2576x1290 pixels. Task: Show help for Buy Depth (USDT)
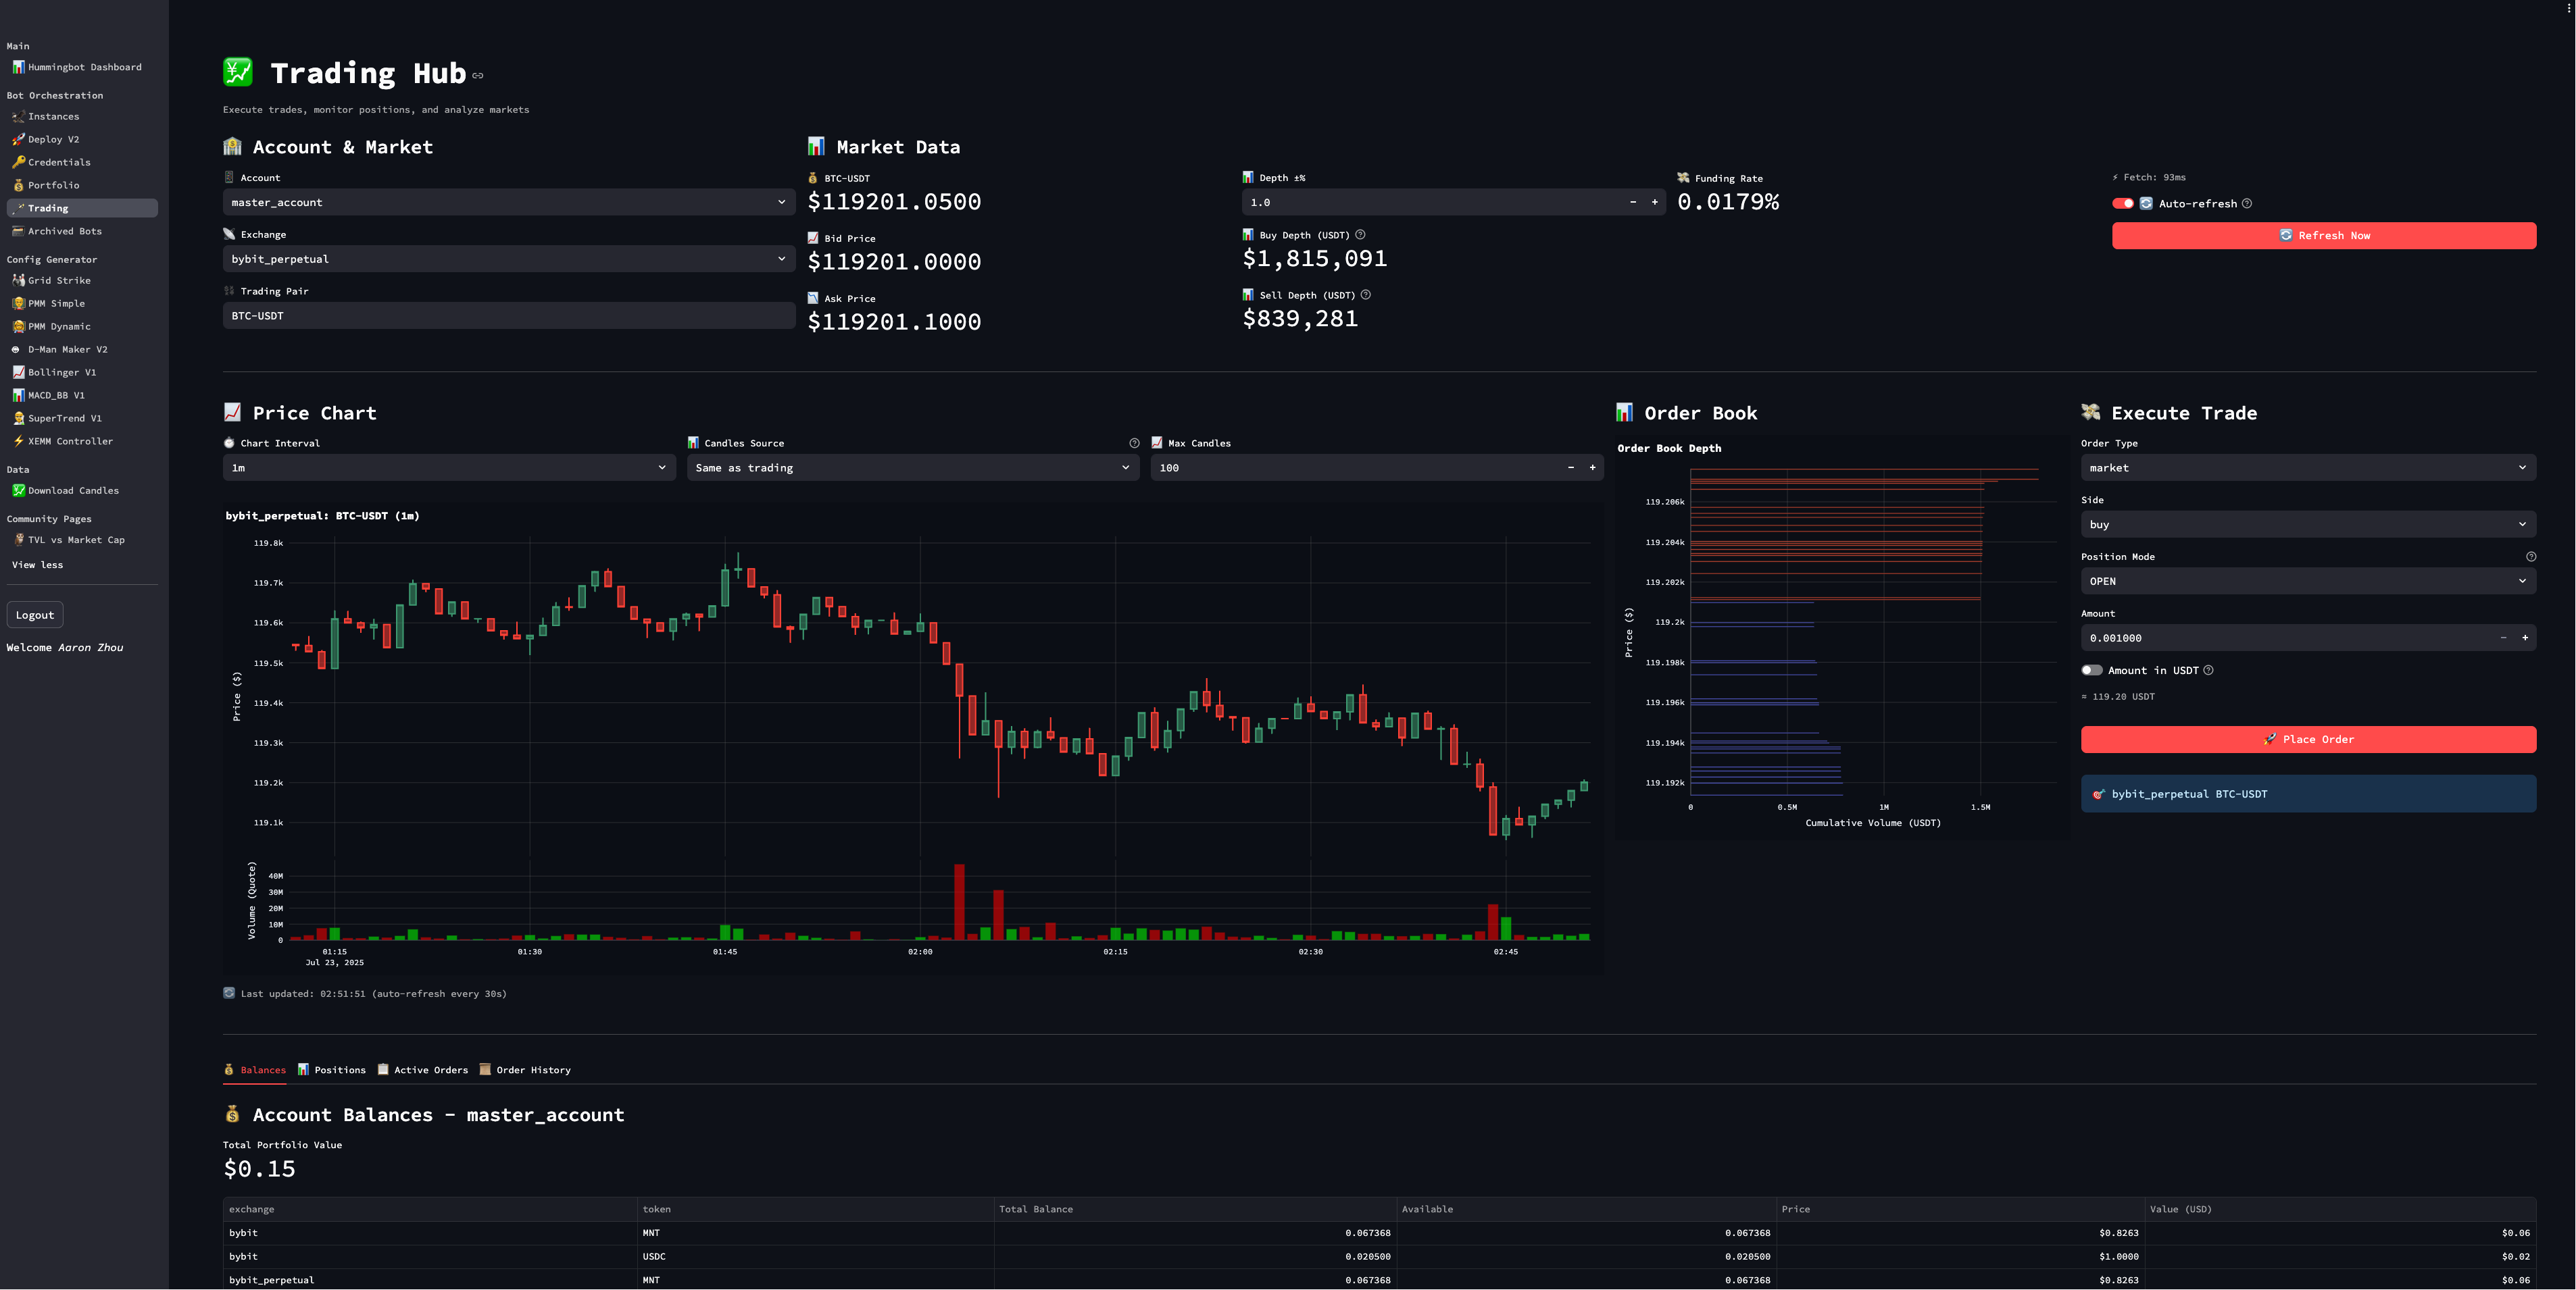[1360, 235]
